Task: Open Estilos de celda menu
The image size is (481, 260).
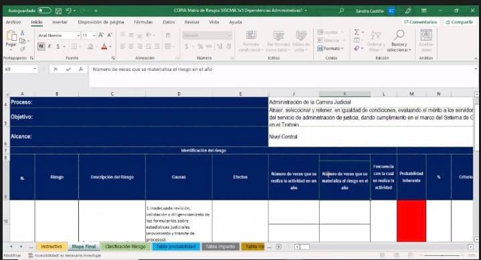Action: [x=301, y=41]
